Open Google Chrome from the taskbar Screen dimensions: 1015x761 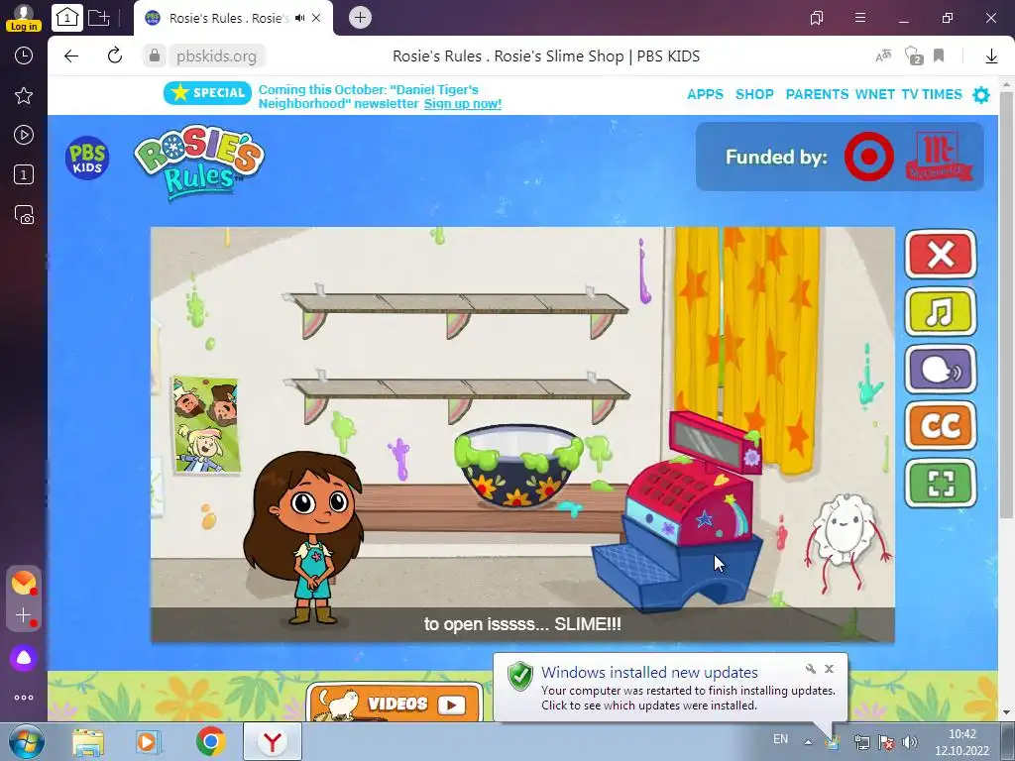[x=211, y=741]
